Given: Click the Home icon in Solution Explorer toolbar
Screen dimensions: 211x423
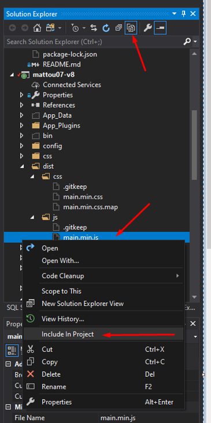Looking at the screenshot, I should pos(37,28).
